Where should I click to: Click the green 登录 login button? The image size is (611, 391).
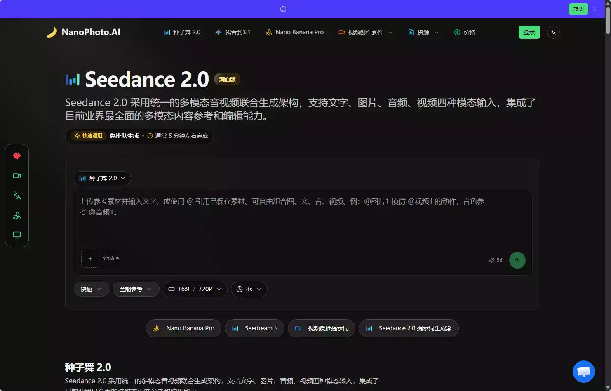(529, 32)
